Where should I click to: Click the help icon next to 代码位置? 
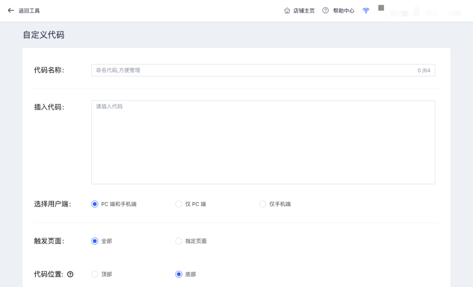point(70,274)
